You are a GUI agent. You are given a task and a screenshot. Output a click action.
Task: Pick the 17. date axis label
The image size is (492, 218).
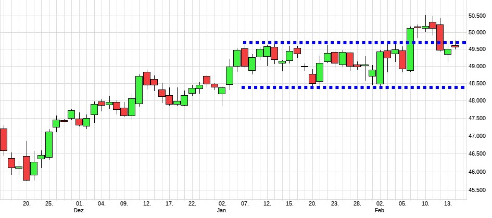pos(169,203)
